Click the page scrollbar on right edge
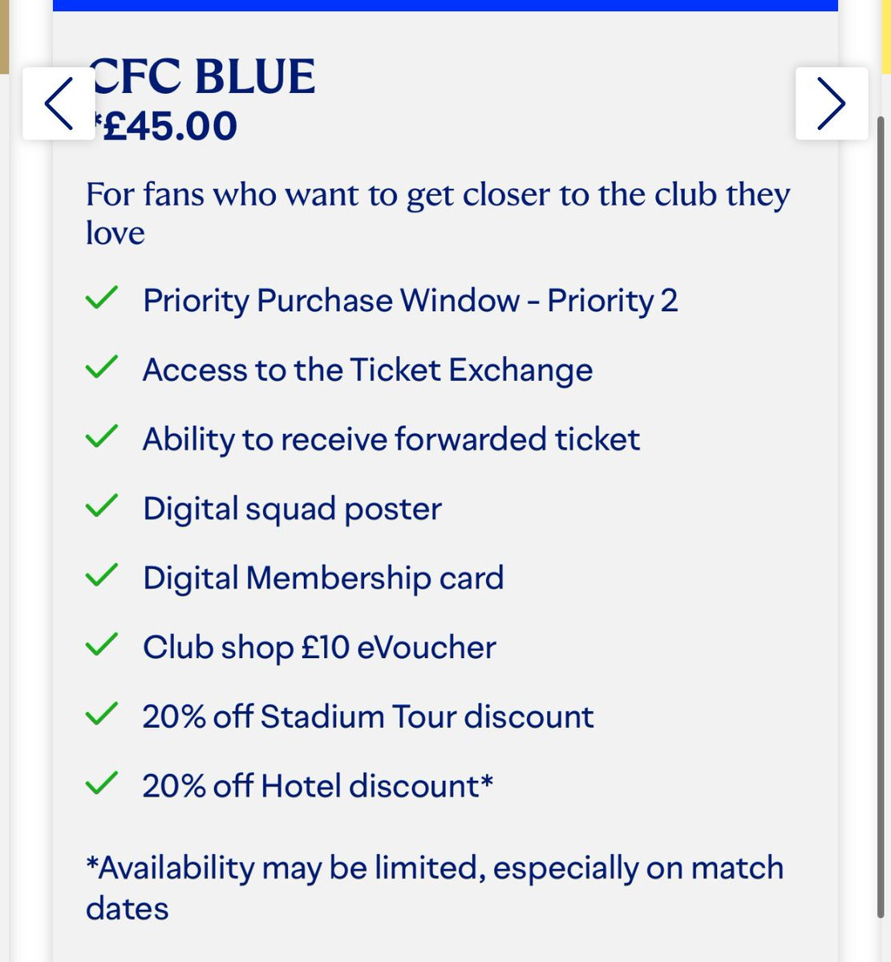Screen dimensions: 891x962 click(881, 517)
